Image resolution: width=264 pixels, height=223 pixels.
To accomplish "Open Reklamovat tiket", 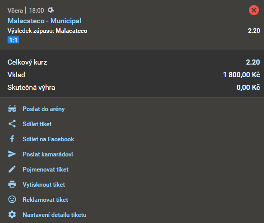I will click(x=45, y=200).
